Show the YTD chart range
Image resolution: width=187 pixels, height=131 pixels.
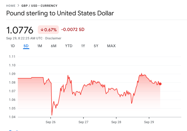click(69, 46)
